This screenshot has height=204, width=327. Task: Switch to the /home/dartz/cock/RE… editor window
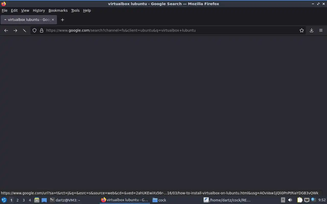click(x=227, y=200)
